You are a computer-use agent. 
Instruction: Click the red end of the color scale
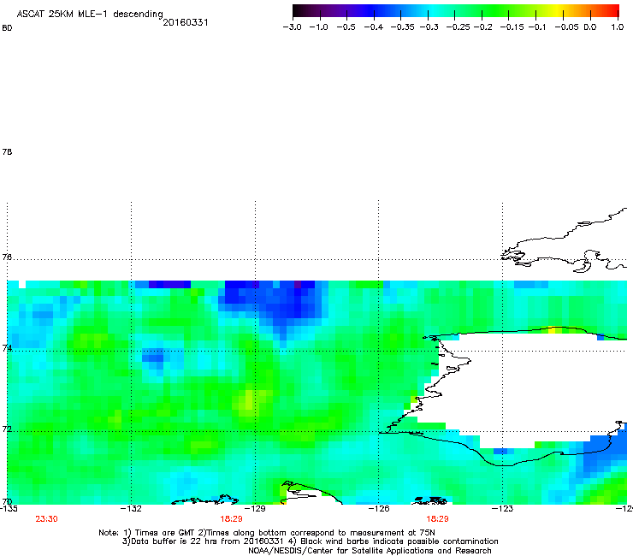coord(612,10)
